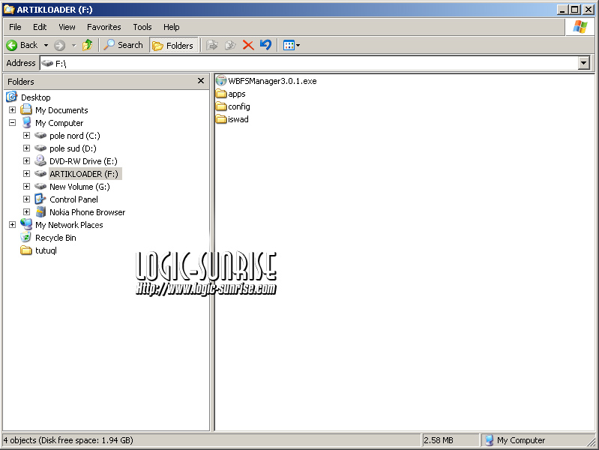Toggle the Folders pane button
This screenshot has width=599, height=450.
coord(173,45)
